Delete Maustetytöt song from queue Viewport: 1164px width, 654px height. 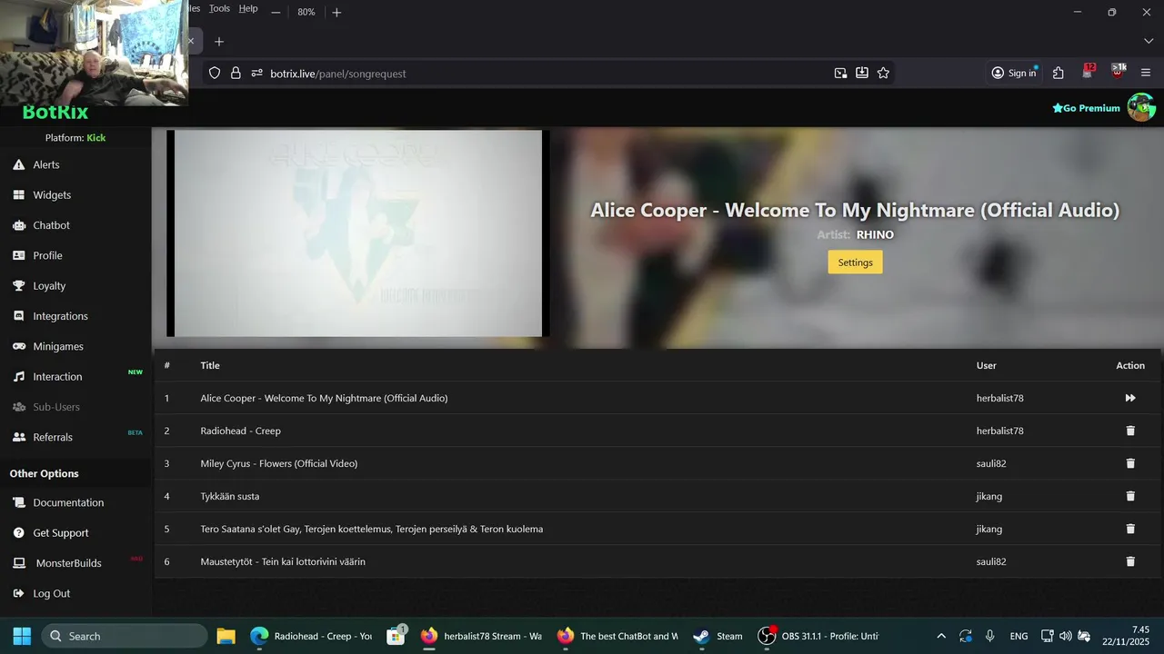pos(1130,561)
